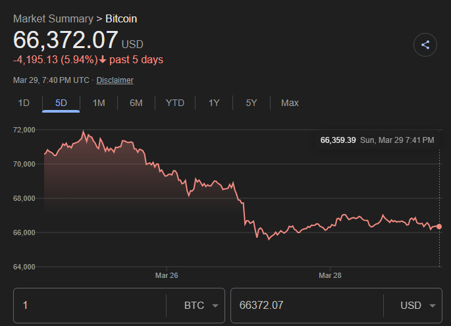This screenshot has width=451, height=326.
Task: Click the Mar 28 axis label
Action: (330, 276)
